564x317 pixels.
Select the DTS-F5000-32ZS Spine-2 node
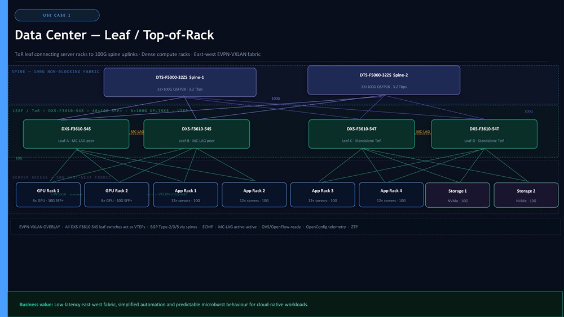(x=384, y=80)
